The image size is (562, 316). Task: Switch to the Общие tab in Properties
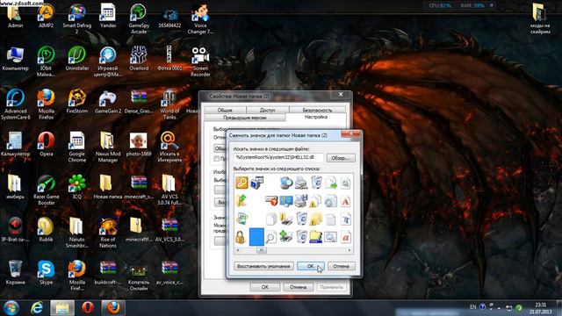point(225,110)
